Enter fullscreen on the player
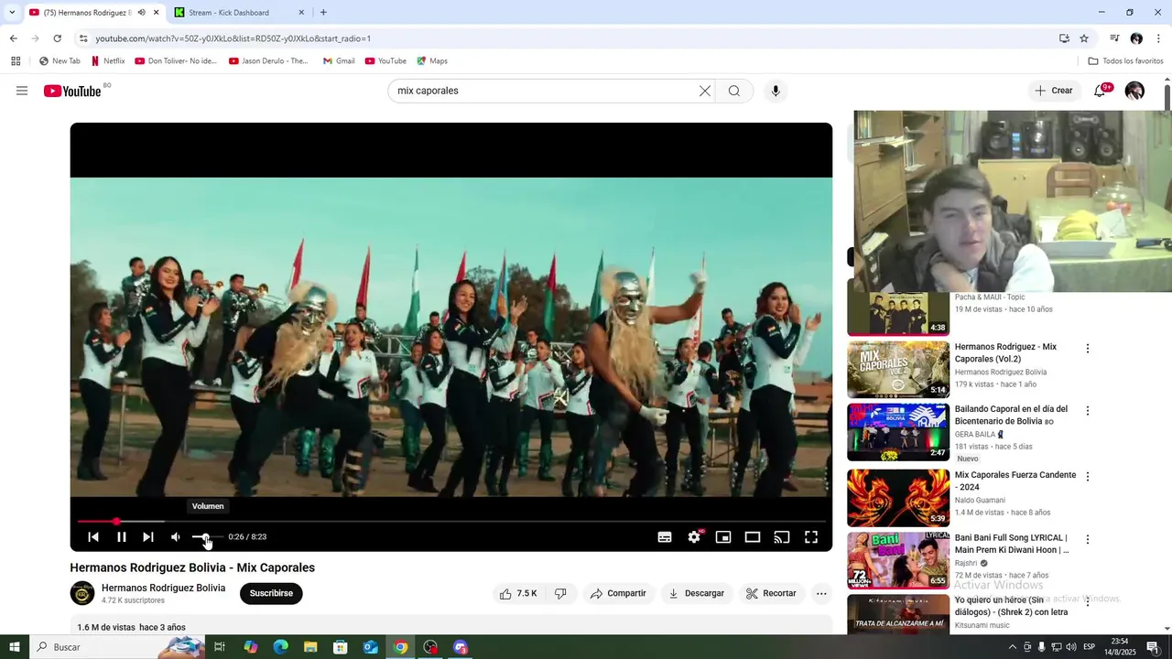Screen dimensions: 1172x659 click(x=811, y=537)
